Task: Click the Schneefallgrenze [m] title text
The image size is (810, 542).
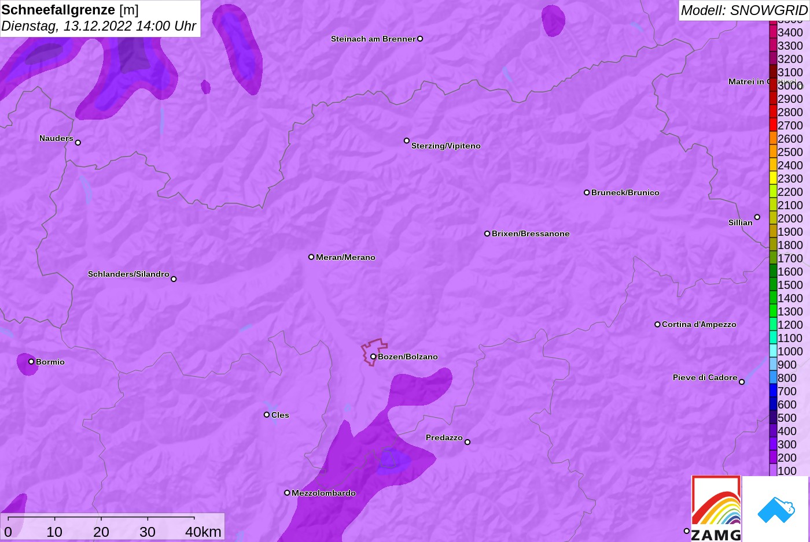Action: pyautogui.click(x=70, y=10)
